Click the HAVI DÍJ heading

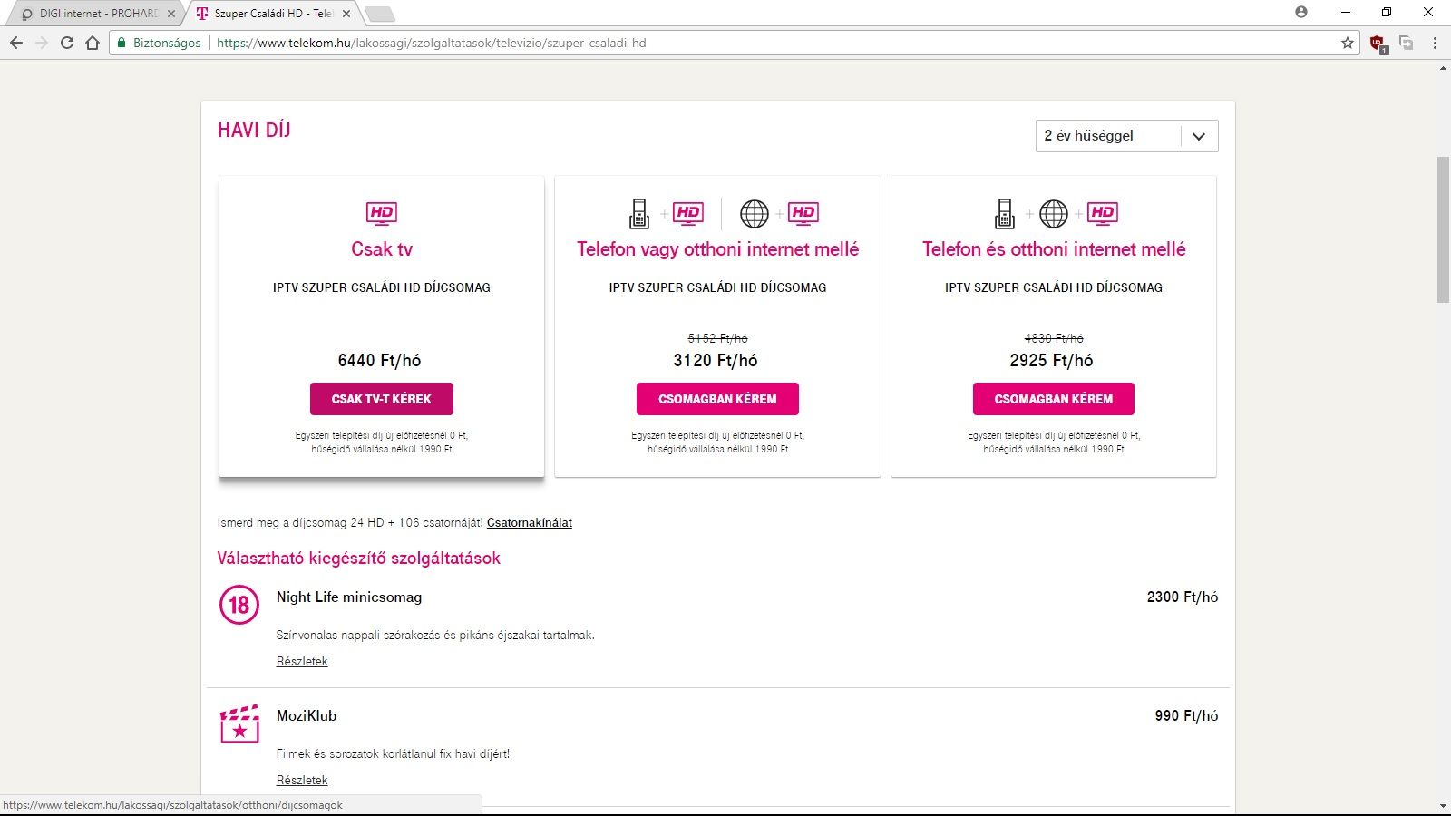[x=254, y=131]
